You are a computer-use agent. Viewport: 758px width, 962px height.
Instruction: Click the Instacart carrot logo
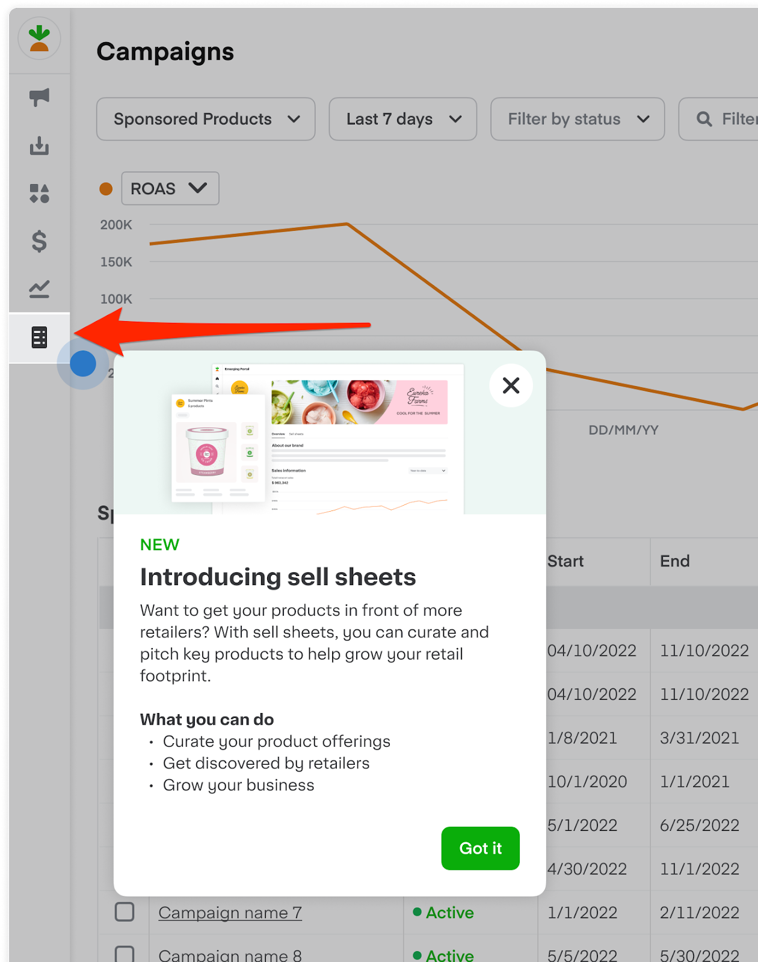(39, 38)
